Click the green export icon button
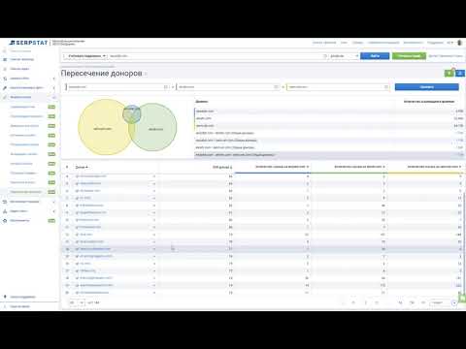Viewport: 466px width, 349px height. click(449, 74)
